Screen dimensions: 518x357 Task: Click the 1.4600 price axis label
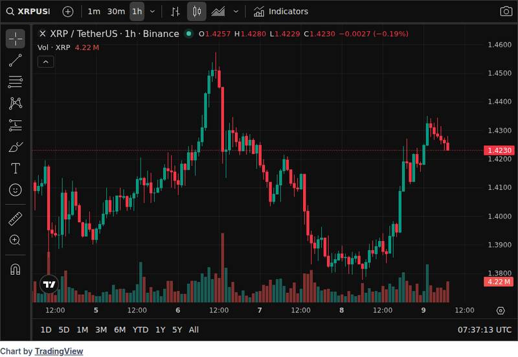[499, 45]
